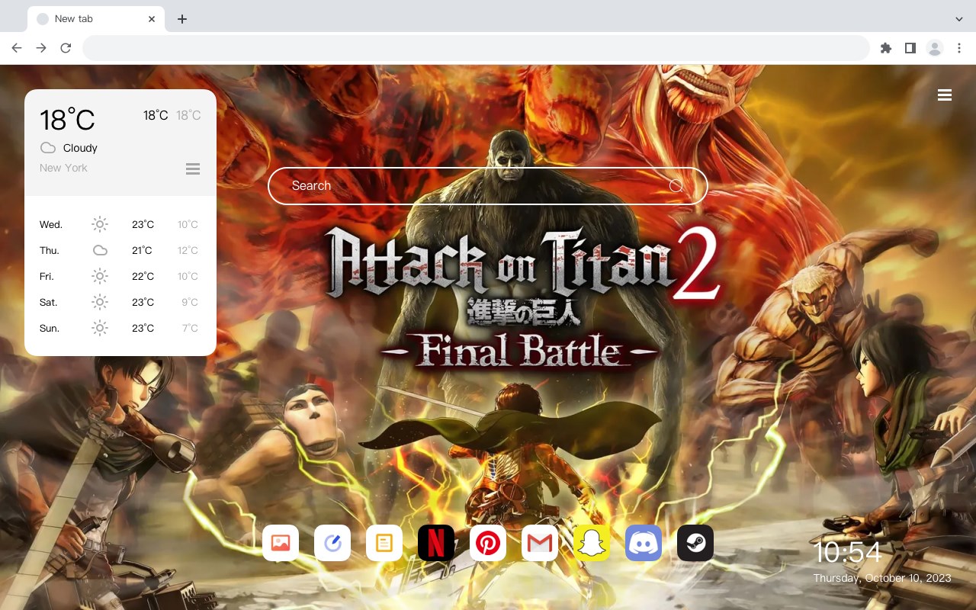
Task: Go forward to the next page
Action: click(41, 48)
